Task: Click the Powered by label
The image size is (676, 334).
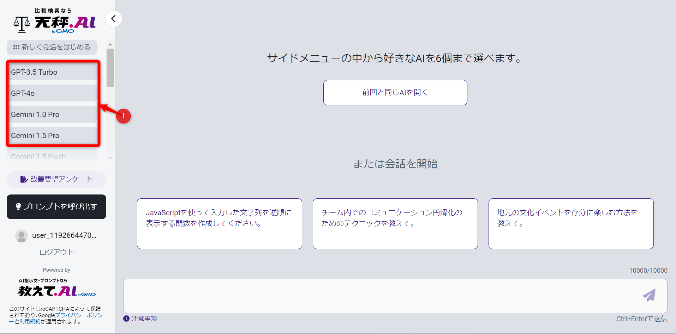Action: click(56, 270)
